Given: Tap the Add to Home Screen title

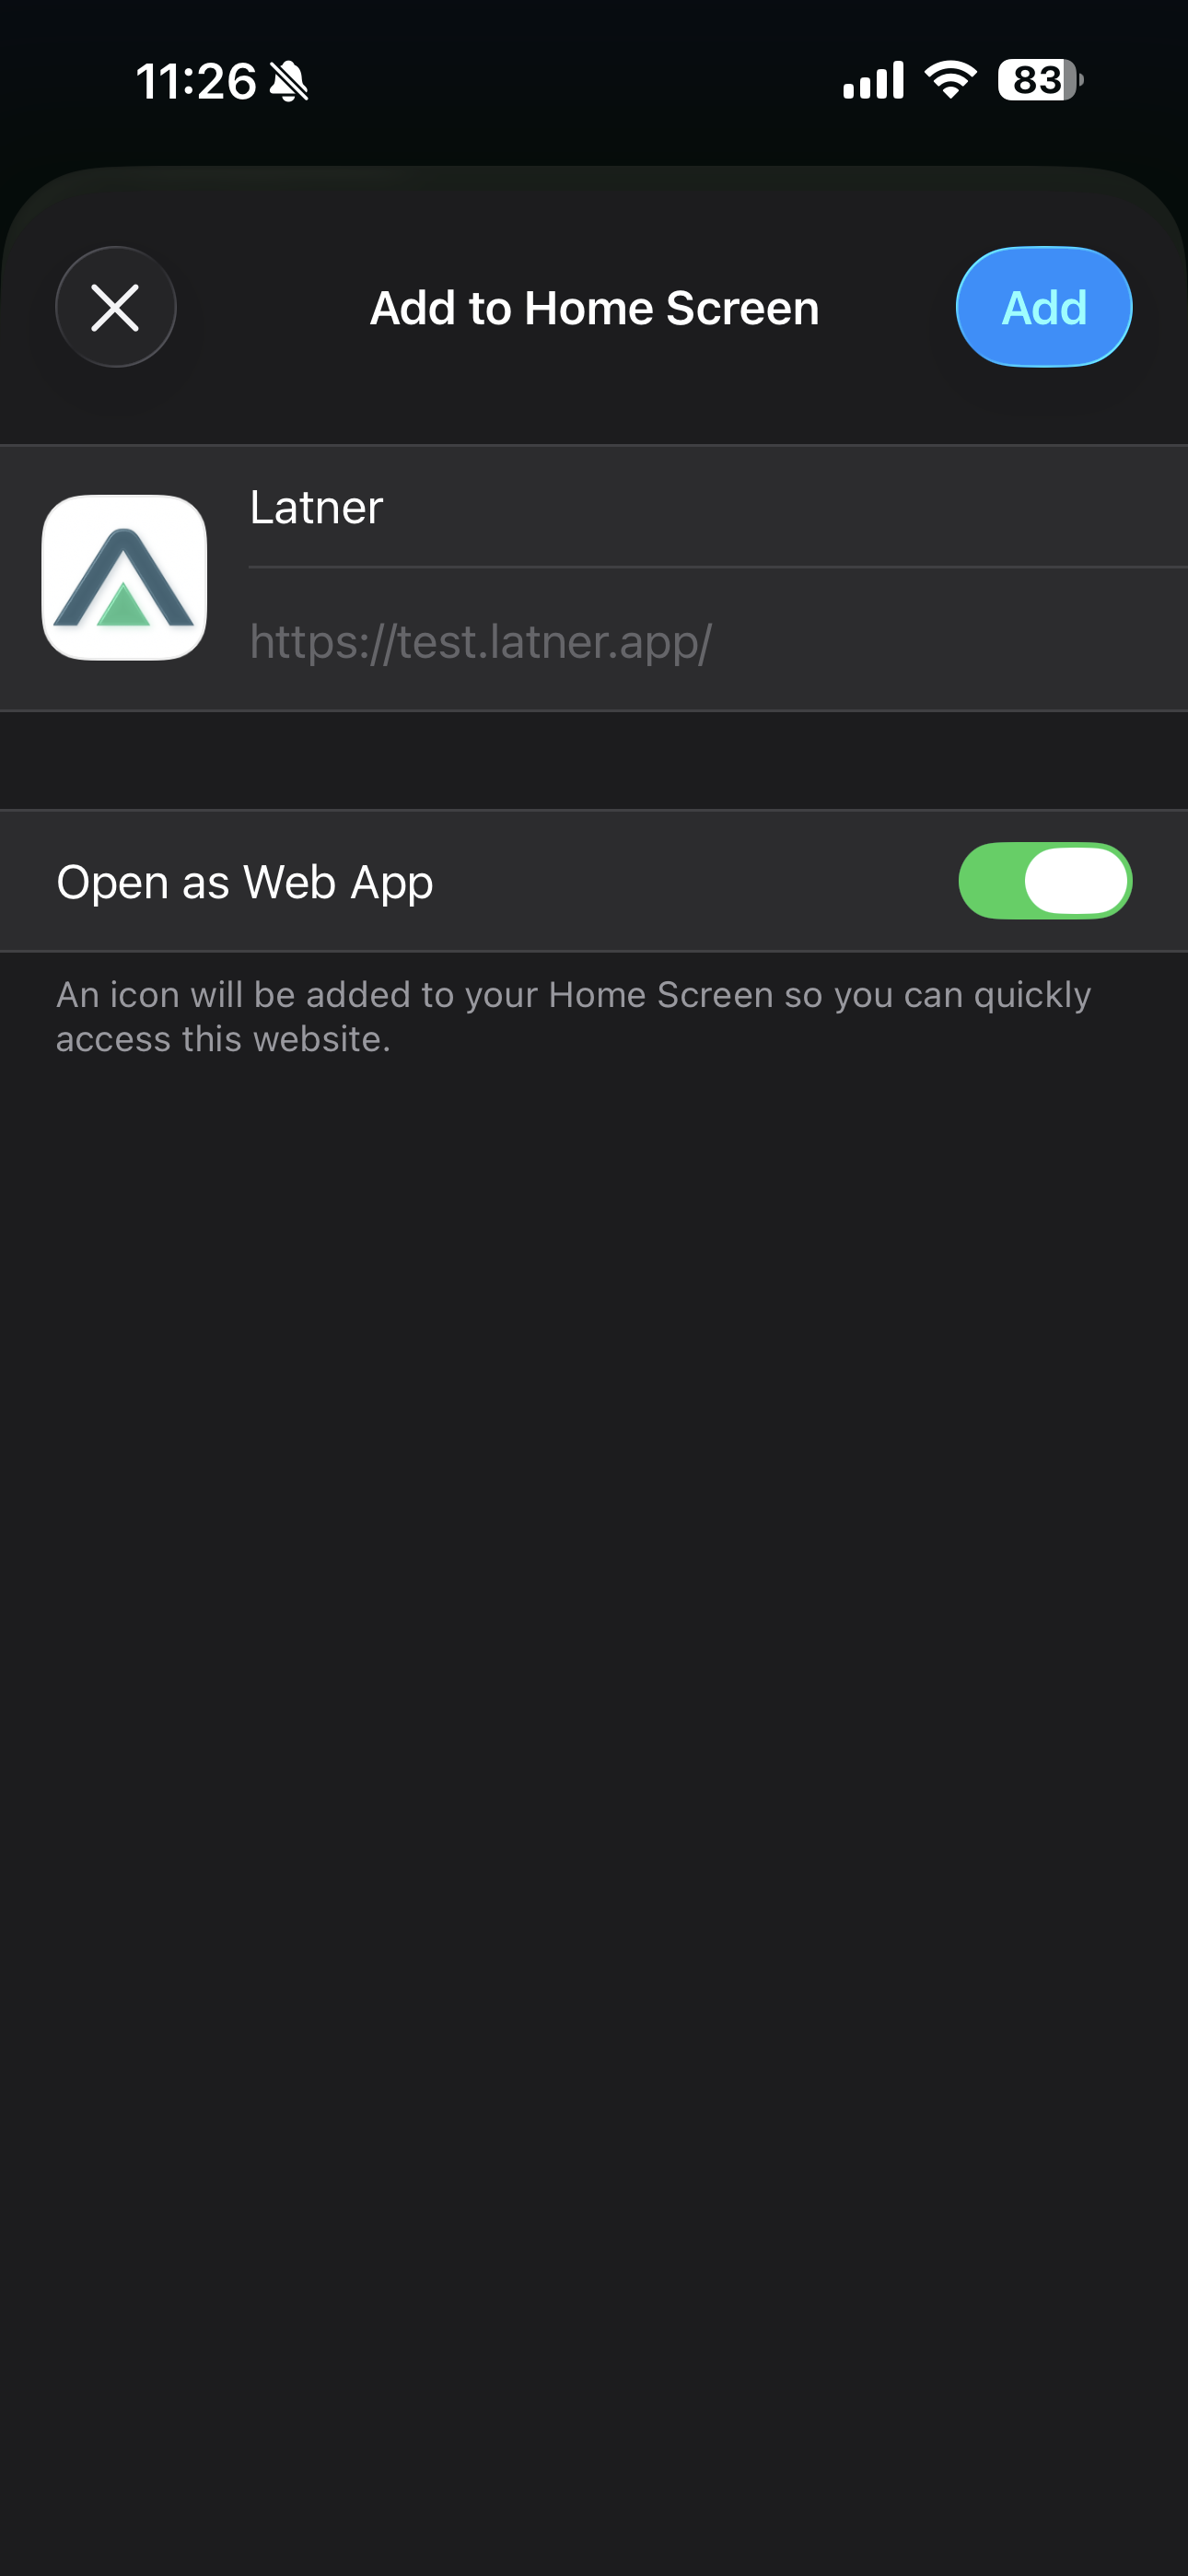Looking at the screenshot, I should pyautogui.click(x=594, y=308).
